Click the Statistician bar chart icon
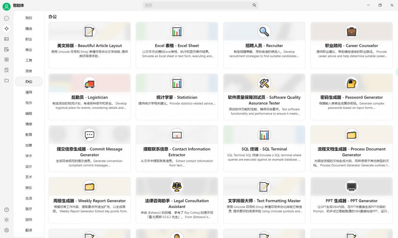Viewport: 398px width, 238px height. 177,84
